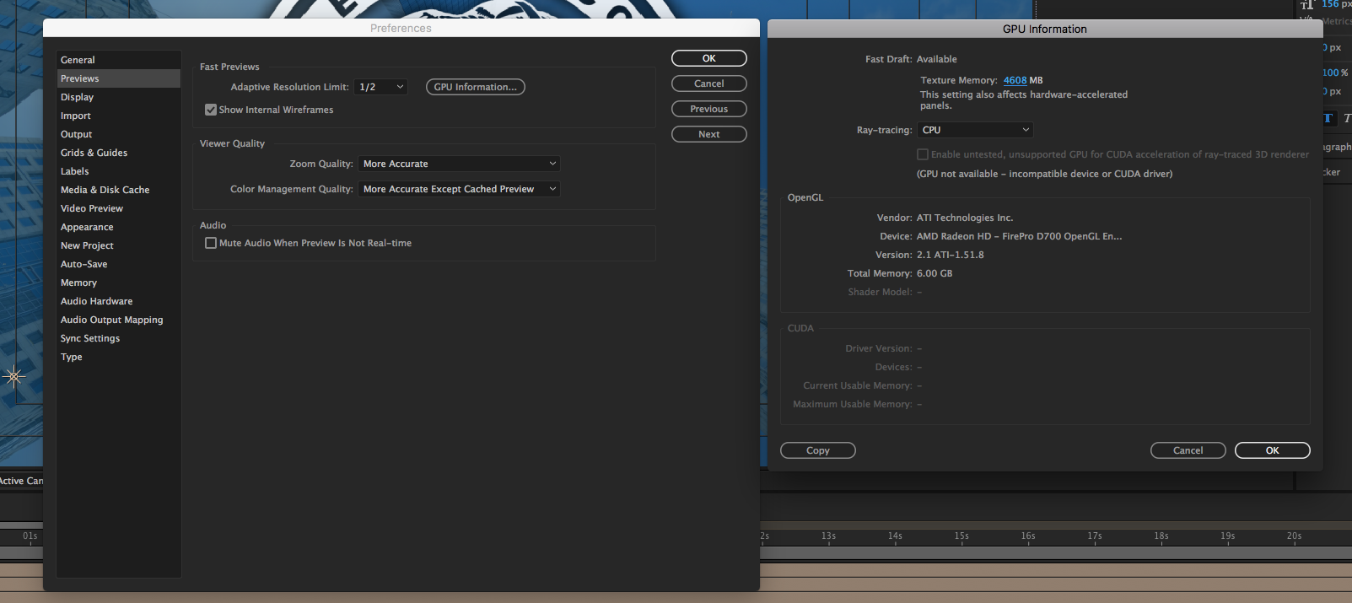Open Adaptive Resolution Limit dropdown
The height and width of the screenshot is (603, 1352).
pos(380,87)
